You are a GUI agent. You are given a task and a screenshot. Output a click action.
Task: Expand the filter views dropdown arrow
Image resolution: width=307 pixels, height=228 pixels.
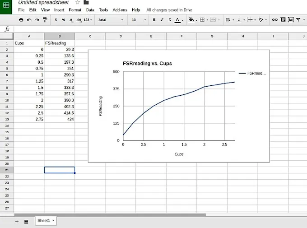coord(304,20)
